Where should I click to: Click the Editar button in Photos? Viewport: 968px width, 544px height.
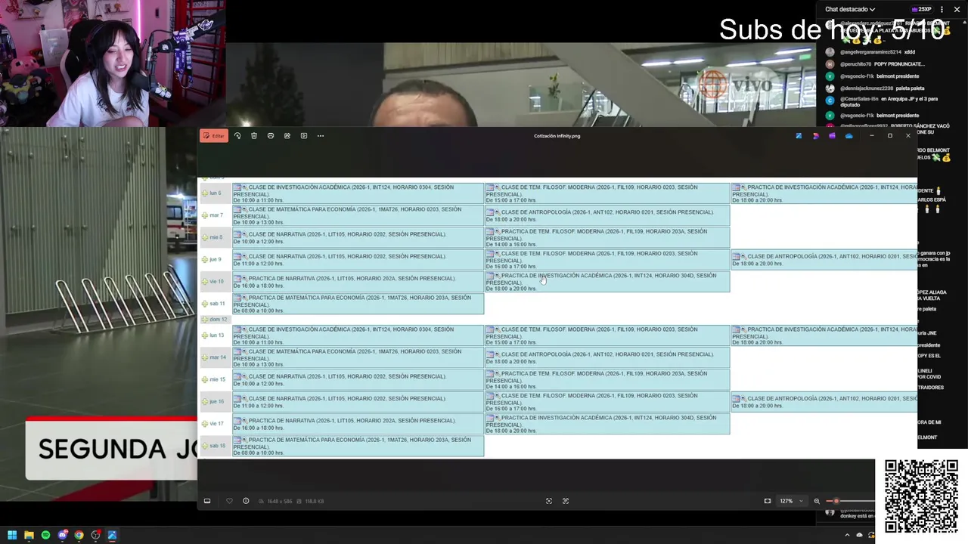coord(214,136)
